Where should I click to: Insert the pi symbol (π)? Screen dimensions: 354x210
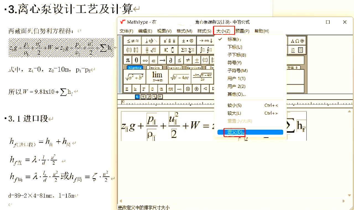click(x=127, y=60)
